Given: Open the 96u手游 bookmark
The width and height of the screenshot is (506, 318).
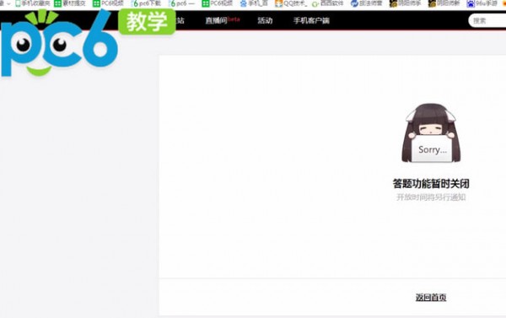Looking at the screenshot, I should (x=482, y=3).
